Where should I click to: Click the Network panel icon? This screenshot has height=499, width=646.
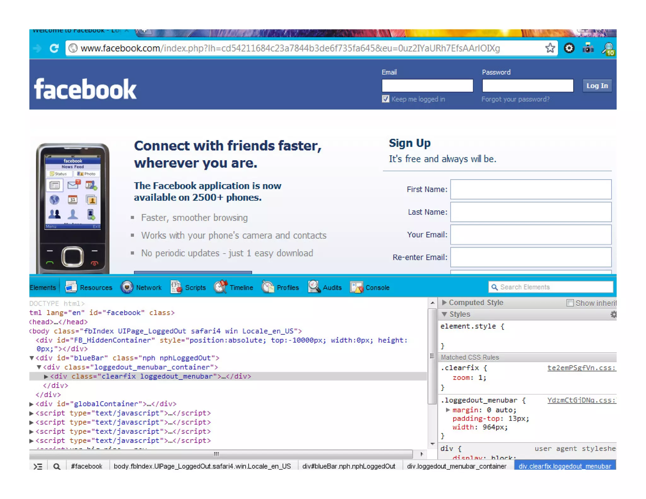tap(127, 287)
